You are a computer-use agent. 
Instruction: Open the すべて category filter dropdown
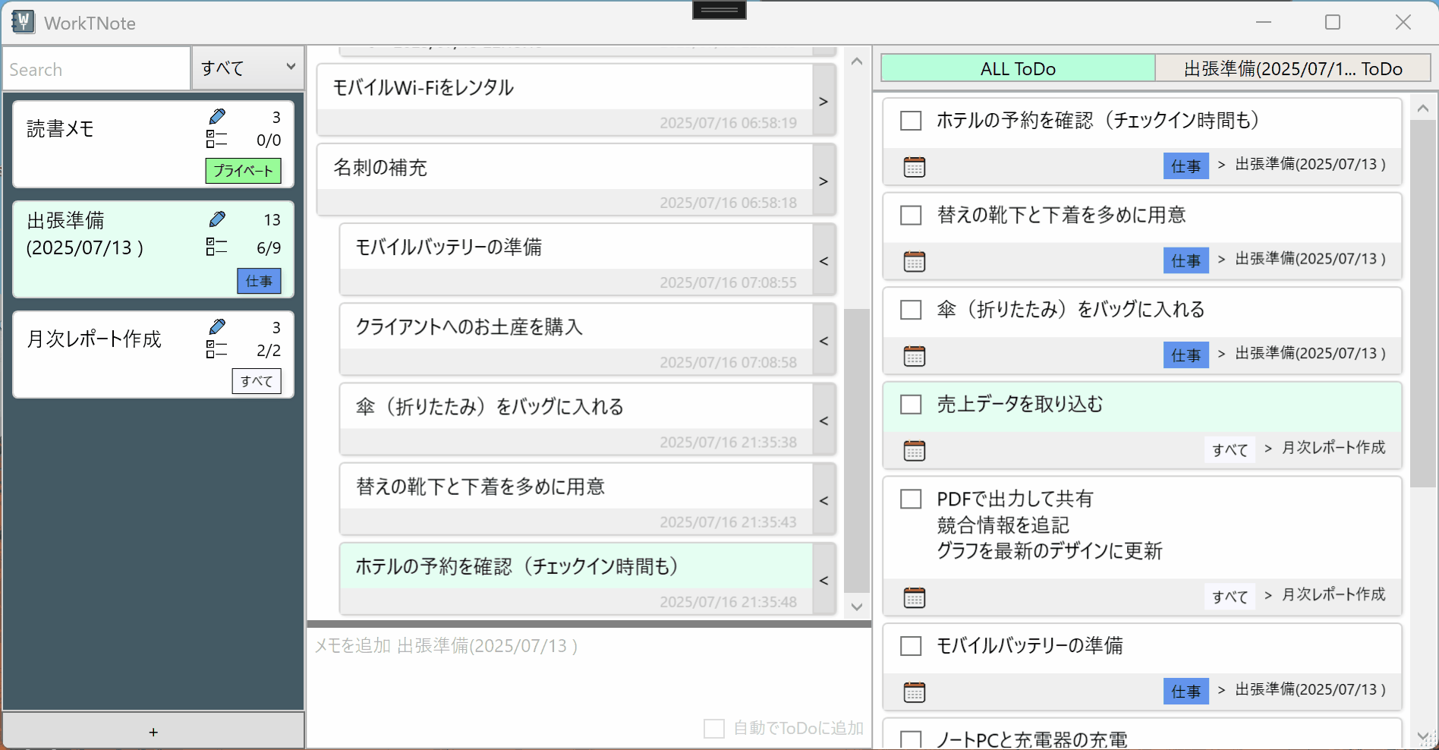tap(248, 68)
